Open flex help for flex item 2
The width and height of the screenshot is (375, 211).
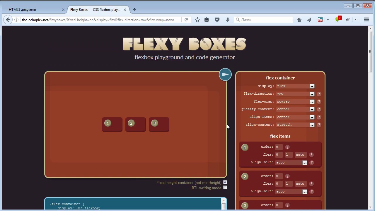[311, 184]
